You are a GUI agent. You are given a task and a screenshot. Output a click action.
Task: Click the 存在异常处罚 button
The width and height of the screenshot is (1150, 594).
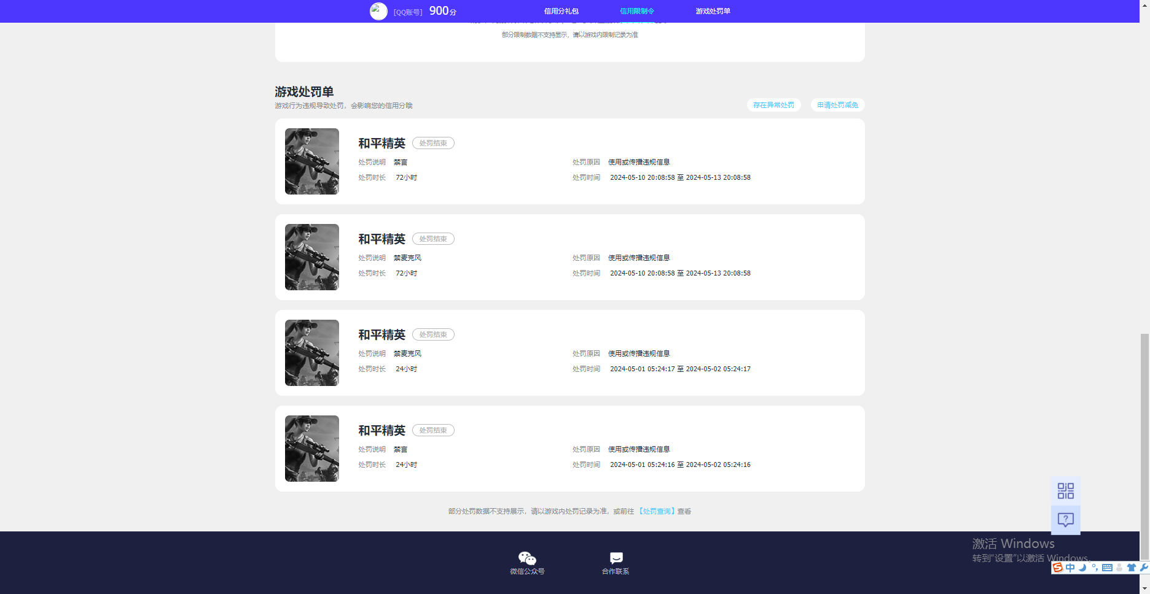(773, 105)
